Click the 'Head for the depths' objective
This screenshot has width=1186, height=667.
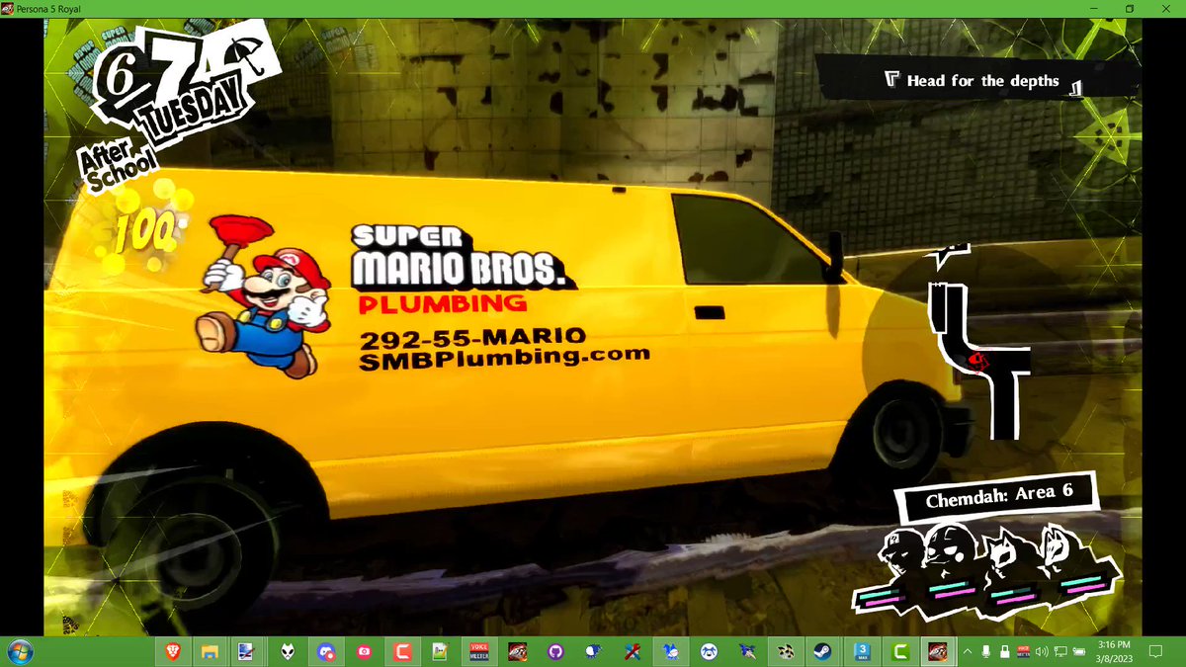pos(982,81)
